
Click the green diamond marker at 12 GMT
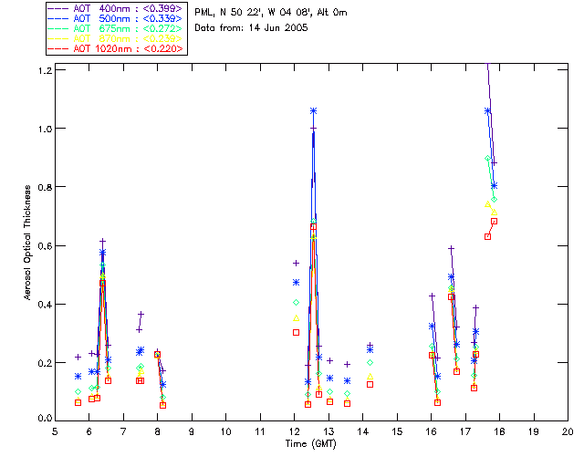(296, 303)
